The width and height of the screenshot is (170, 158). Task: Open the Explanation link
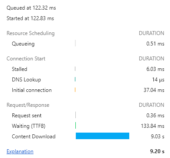pyautogui.click(x=20, y=151)
